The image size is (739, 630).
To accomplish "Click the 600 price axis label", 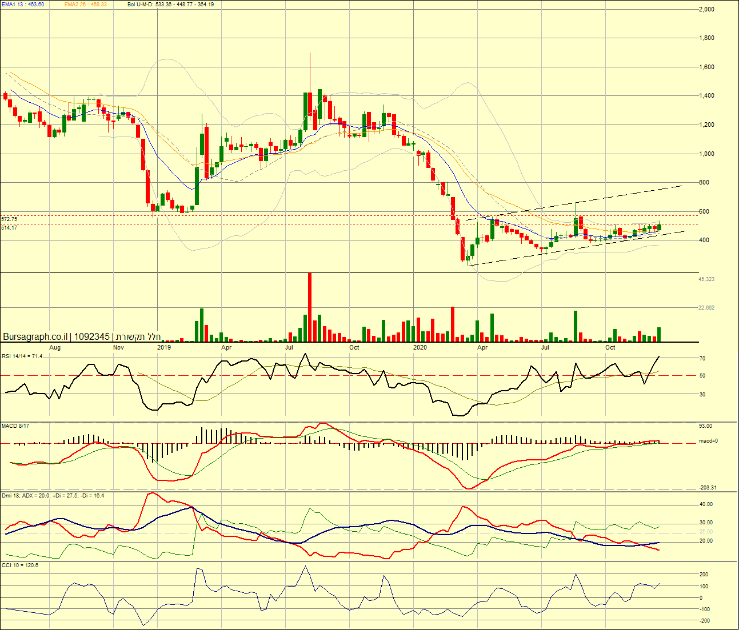I will coord(704,211).
